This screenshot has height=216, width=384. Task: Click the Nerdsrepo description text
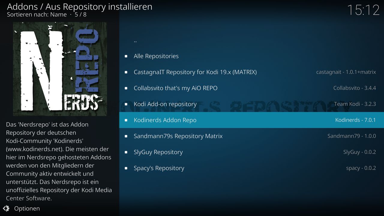[59, 161]
